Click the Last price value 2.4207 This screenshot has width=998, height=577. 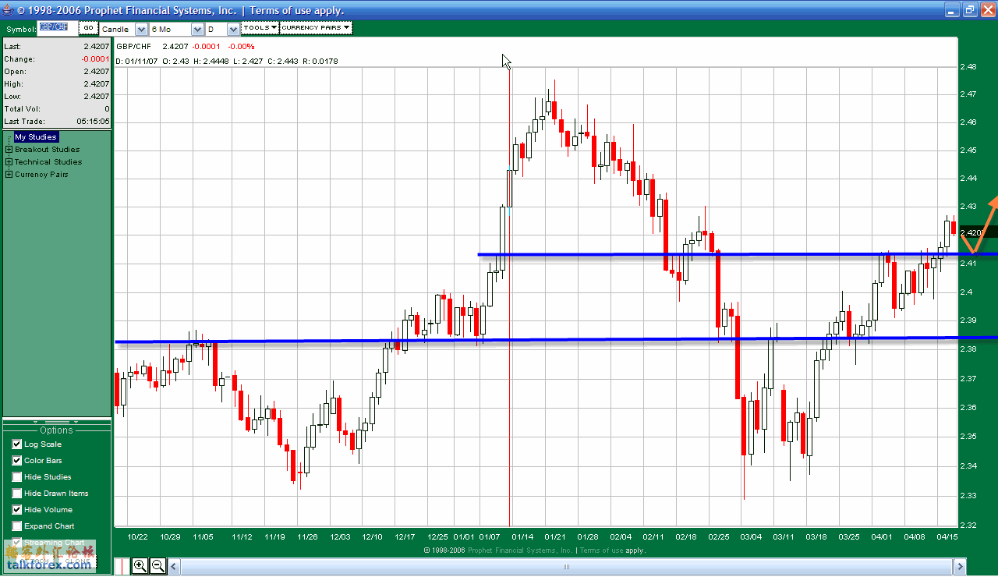click(x=97, y=47)
